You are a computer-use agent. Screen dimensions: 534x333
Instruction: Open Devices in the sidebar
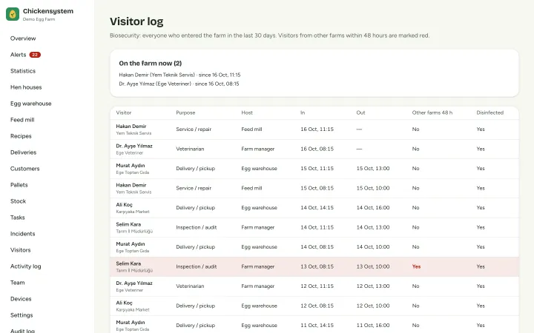21,300
